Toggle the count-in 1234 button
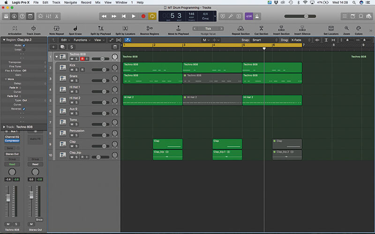This screenshot has height=234, width=375. (x=249, y=16)
